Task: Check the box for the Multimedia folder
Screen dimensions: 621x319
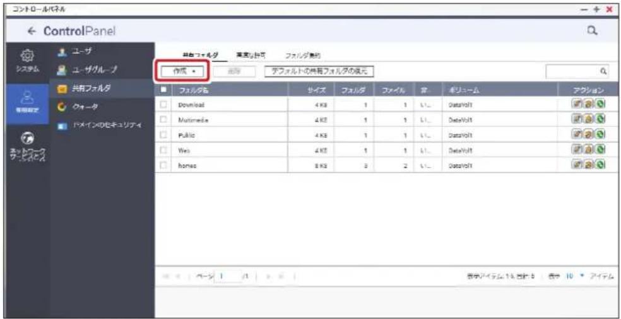Action: (163, 119)
